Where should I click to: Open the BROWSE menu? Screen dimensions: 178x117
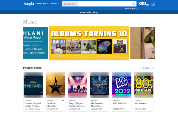[x=55, y=4]
